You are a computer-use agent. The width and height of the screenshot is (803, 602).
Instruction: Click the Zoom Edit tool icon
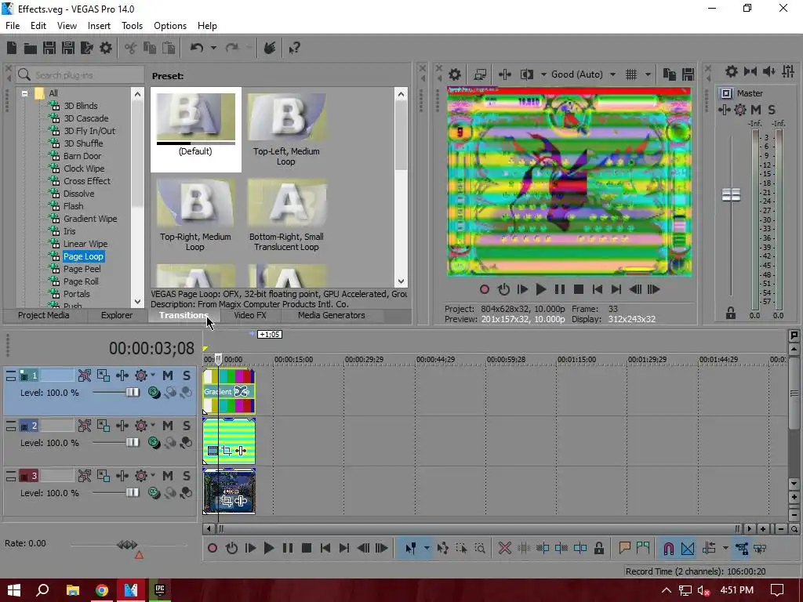(480, 548)
